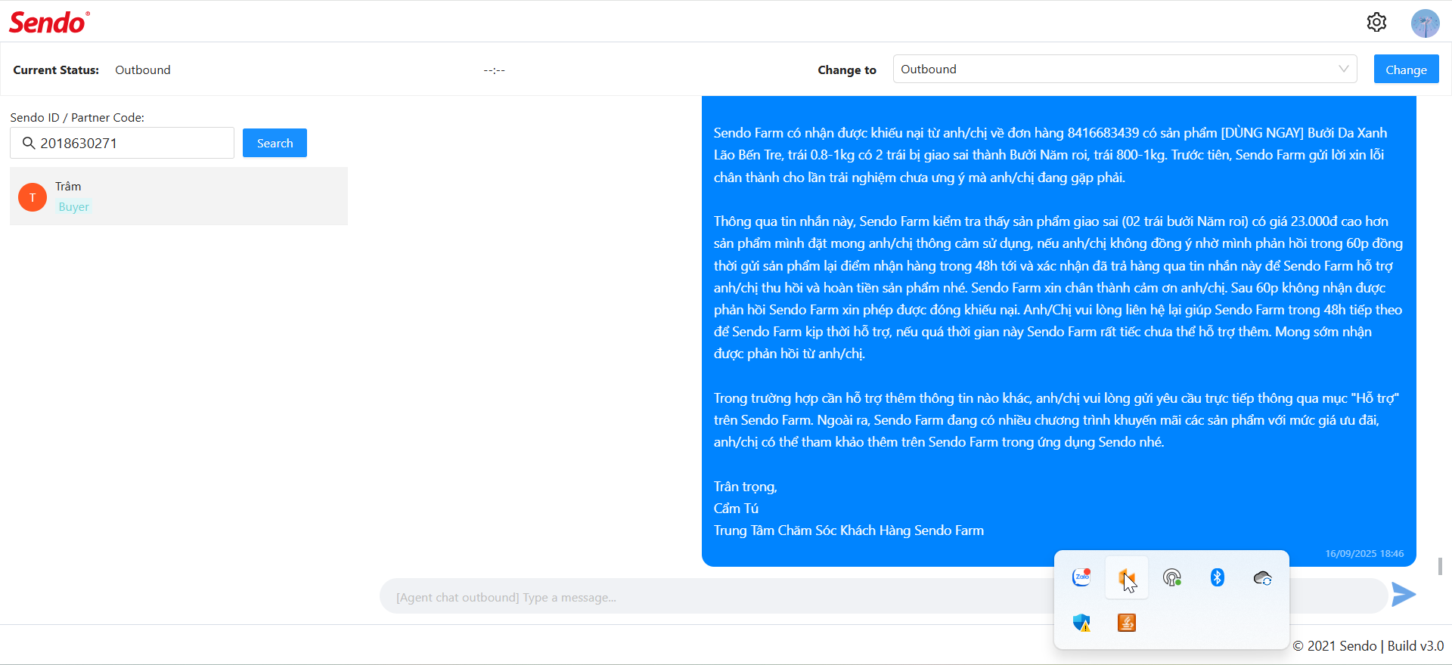This screenshot has height=665, width=1452.
Task: Focus the Sendo ID search field
Action: pyautogui.click(x=122, y=143)
